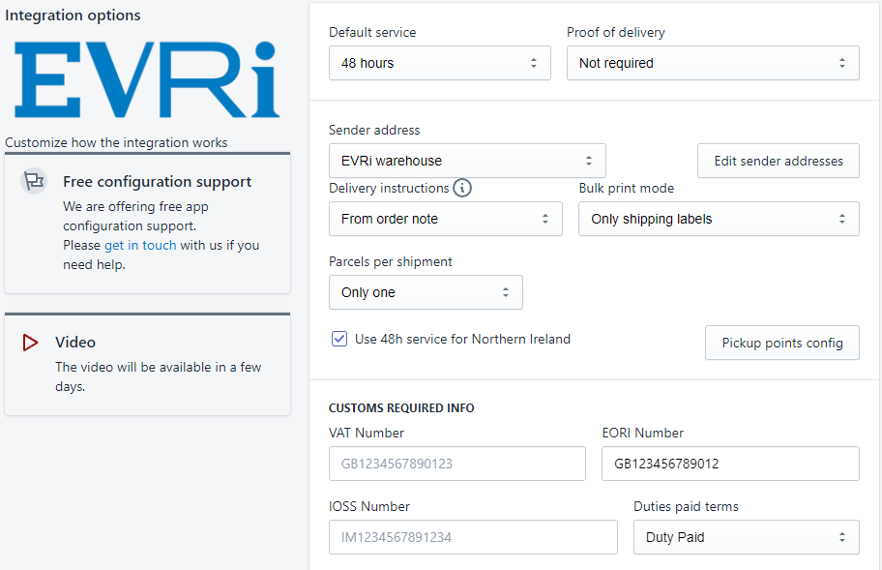Focus the IOSS Number field
This screenshot has height=570, width=882.
[x=473, y=537]
